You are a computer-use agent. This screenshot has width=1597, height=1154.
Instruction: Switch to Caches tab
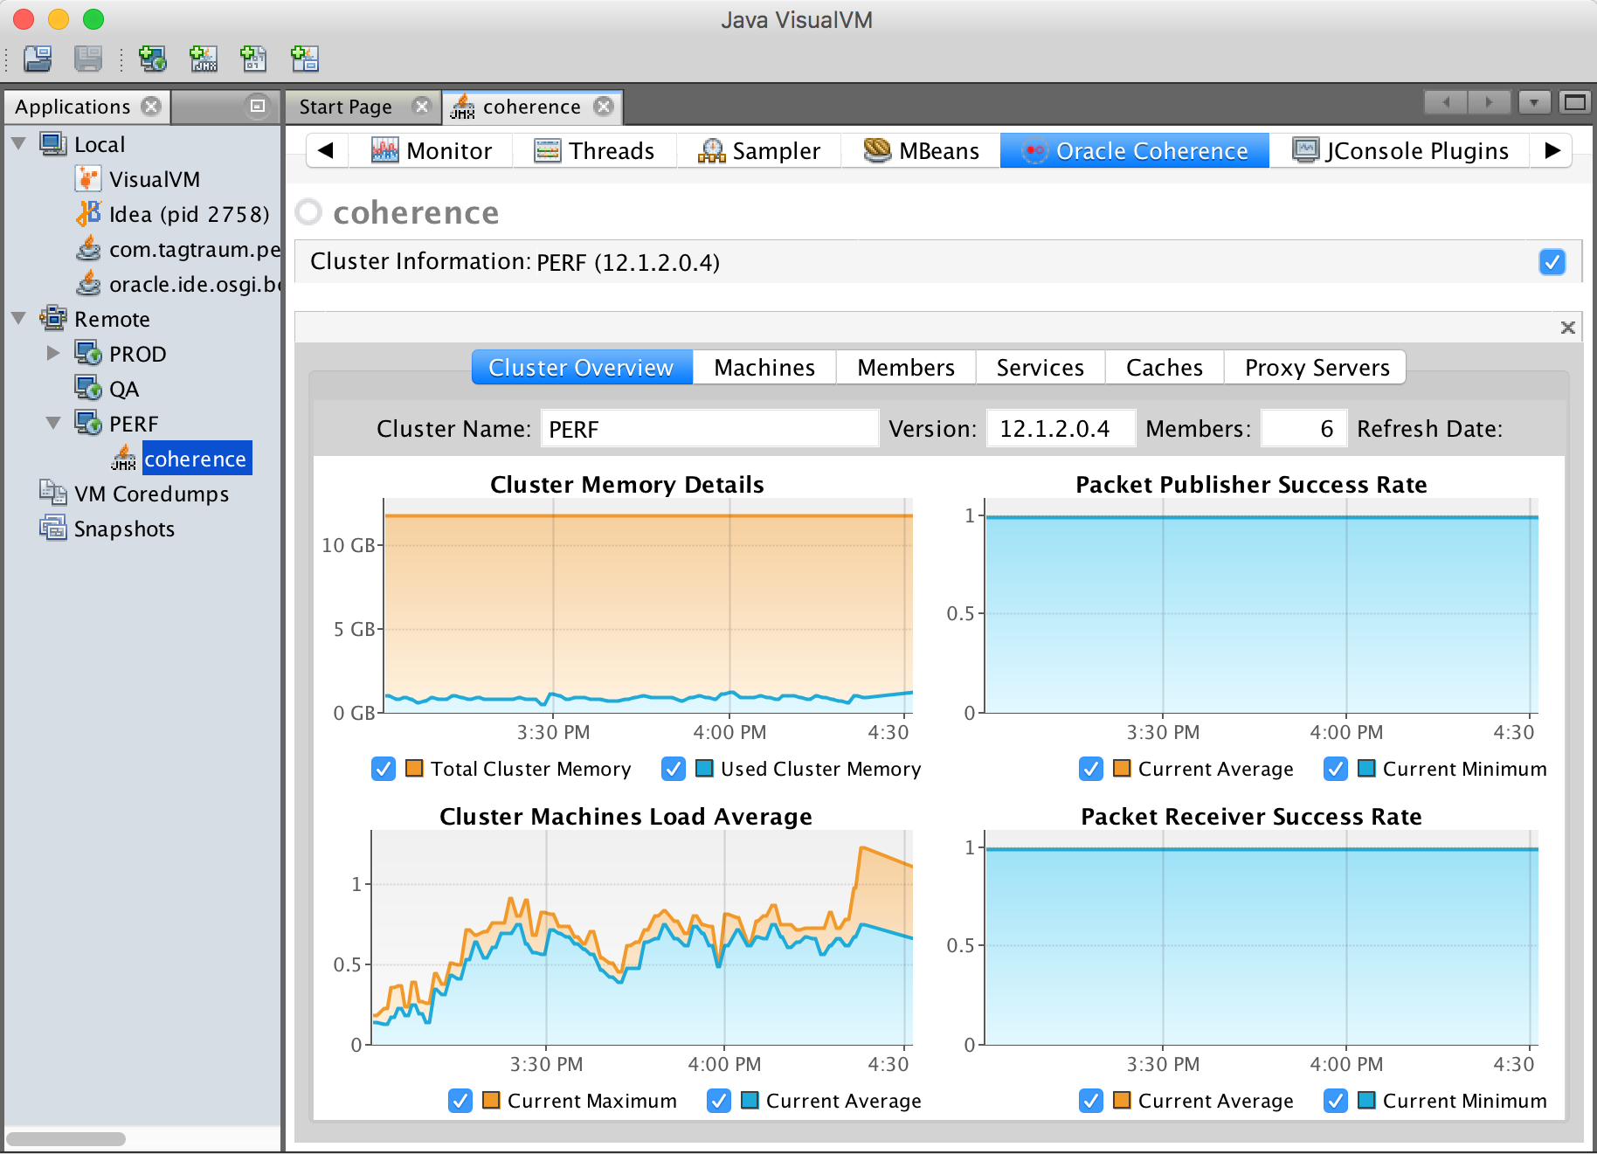(x=1165, y=368)
